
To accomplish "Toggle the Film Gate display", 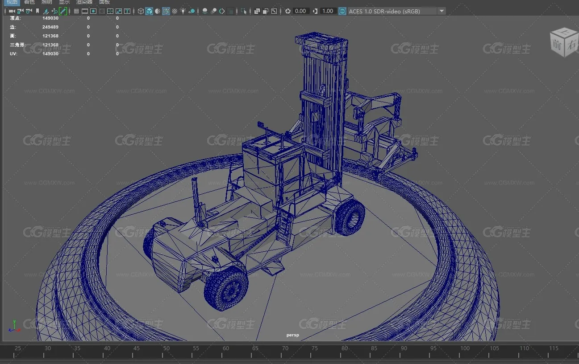I will click(x=85, y=11).
